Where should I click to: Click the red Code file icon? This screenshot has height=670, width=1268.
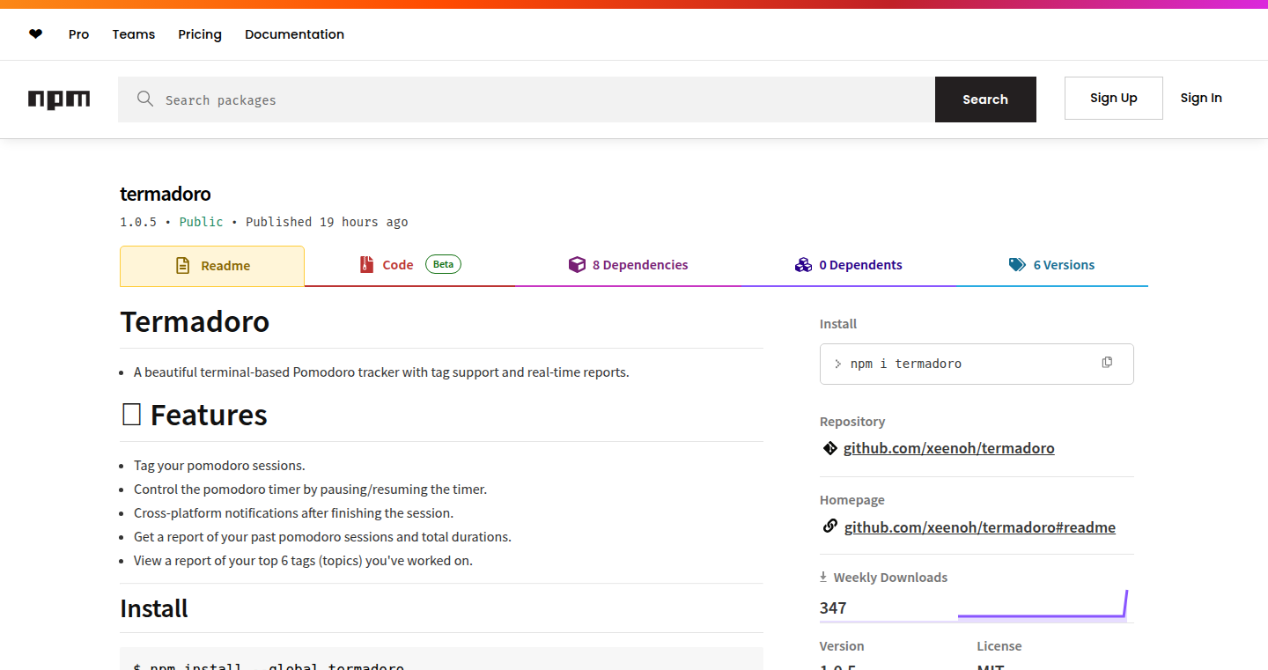(367, 264)
